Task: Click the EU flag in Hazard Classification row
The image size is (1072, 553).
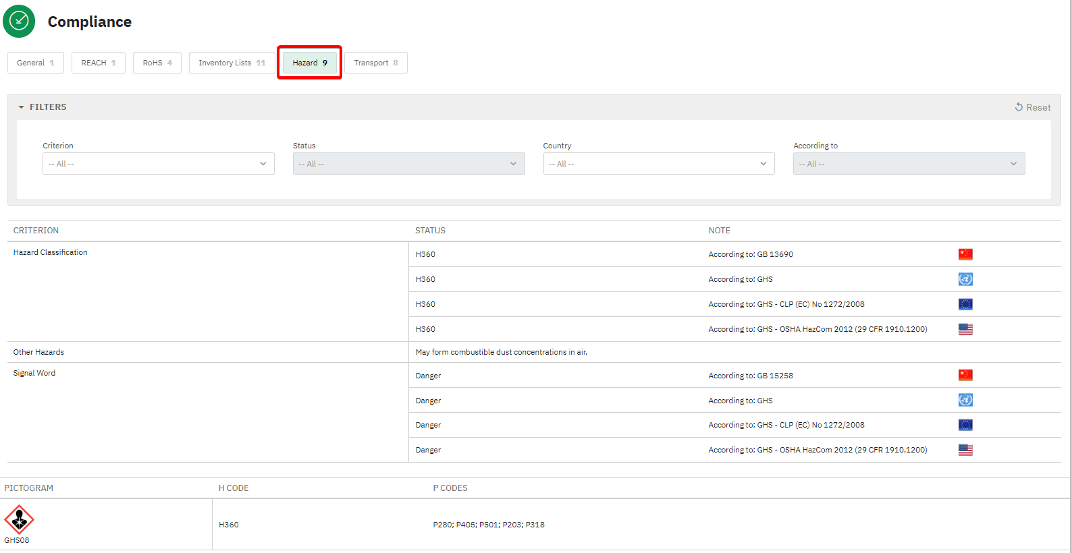Action: [x=965, y=304]
